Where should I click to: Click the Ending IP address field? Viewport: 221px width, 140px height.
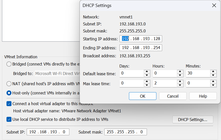point(141,48)
